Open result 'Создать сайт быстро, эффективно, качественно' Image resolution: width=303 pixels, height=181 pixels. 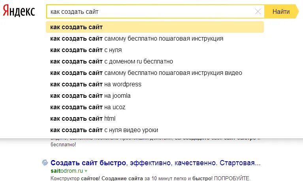pos(156,163)
